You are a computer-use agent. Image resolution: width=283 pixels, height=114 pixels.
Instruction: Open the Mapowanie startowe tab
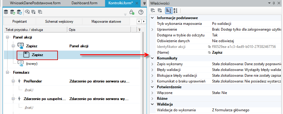click(x=106, y=22)
